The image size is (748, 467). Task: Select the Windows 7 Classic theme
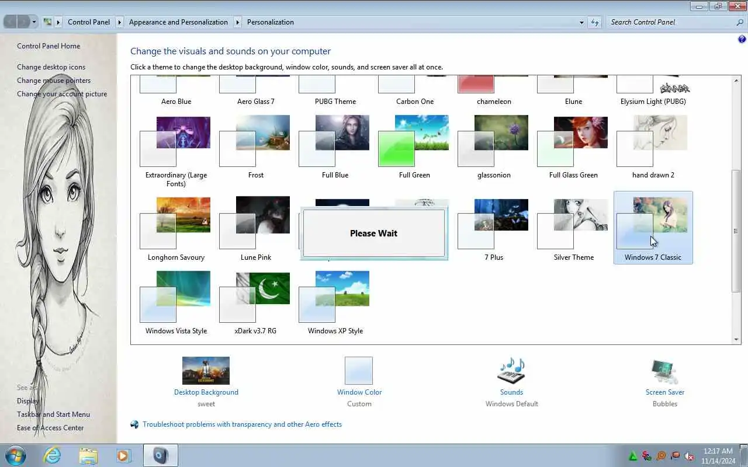[653, 228]
